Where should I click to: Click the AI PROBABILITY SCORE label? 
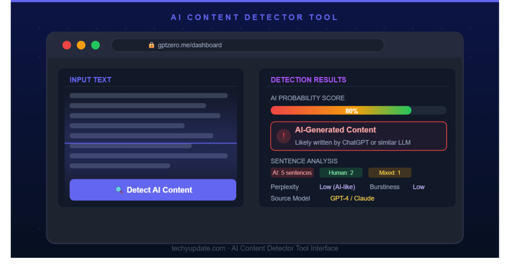[307, 98]
